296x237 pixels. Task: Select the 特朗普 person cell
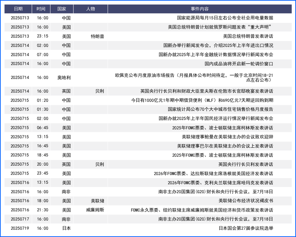(x=97, y=36)
